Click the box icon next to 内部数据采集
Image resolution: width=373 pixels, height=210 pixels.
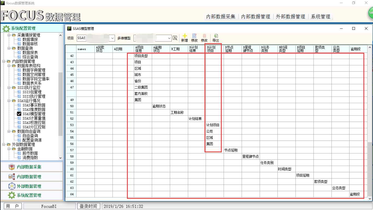pyautogui.click(x=12, y=167)
